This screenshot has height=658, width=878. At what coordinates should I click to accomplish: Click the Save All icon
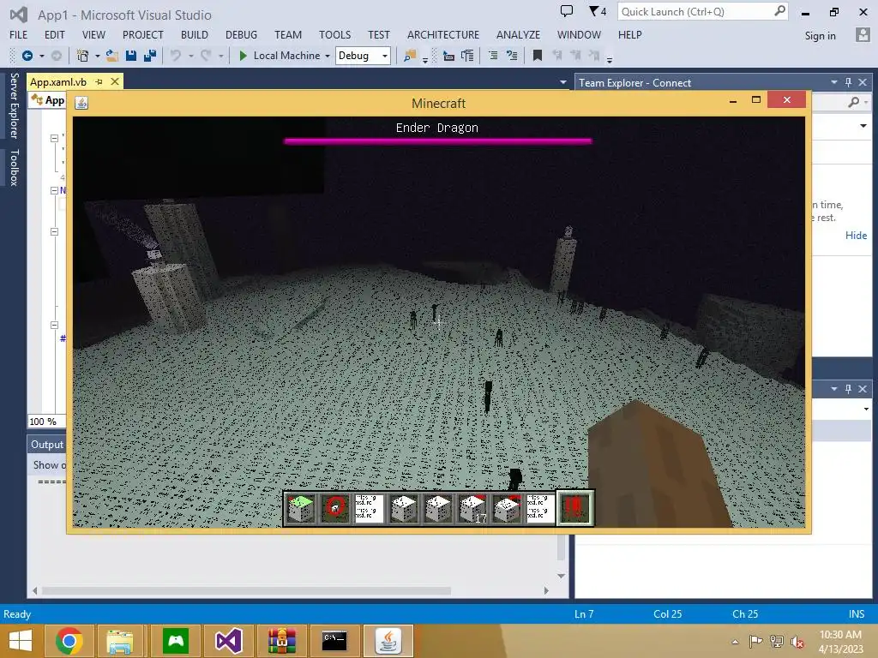[x=149, y=56]
